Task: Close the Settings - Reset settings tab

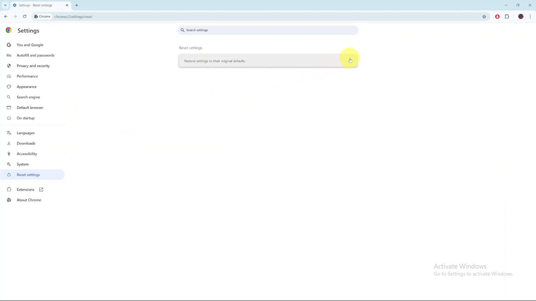Action: click(x=67, y=5)
